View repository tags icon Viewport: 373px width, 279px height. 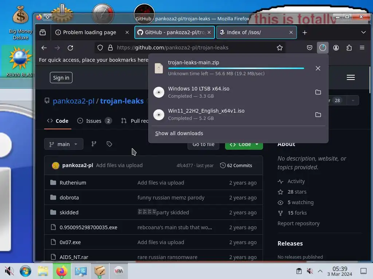(x=109, y=144)
